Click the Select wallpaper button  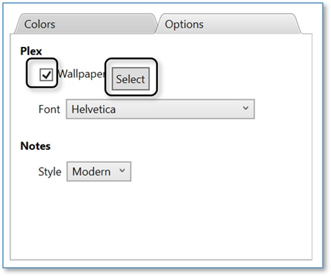130,79
